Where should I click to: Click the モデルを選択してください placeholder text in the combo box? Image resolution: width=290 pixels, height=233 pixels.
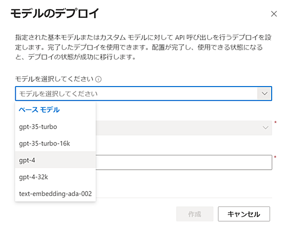pyautogui.click(x=58, y=94)
